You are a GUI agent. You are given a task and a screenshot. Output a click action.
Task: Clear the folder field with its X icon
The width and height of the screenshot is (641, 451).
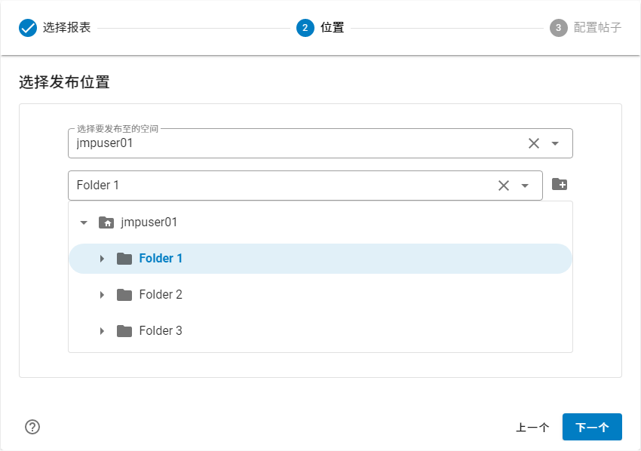click(503, 185)
